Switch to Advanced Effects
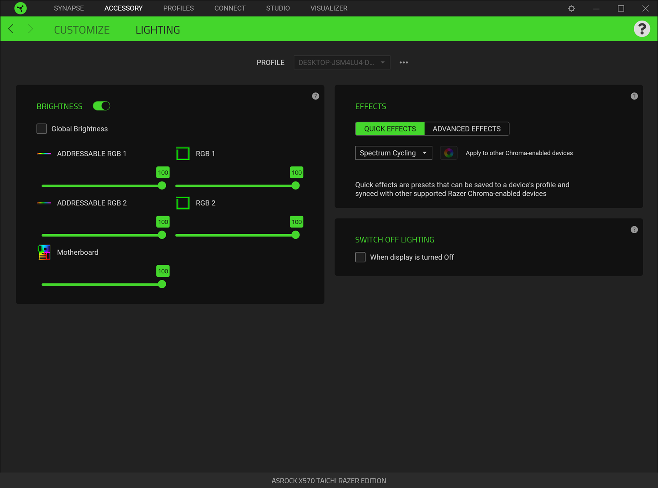Screen dimensions: 658x488 (467, 129)
